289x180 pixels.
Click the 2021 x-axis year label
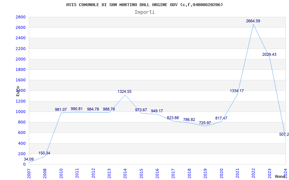(238, 173)
